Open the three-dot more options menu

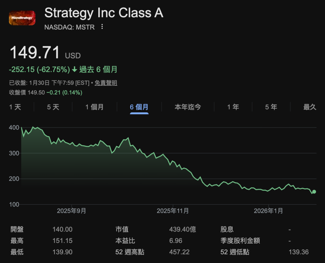click(102, 27)
